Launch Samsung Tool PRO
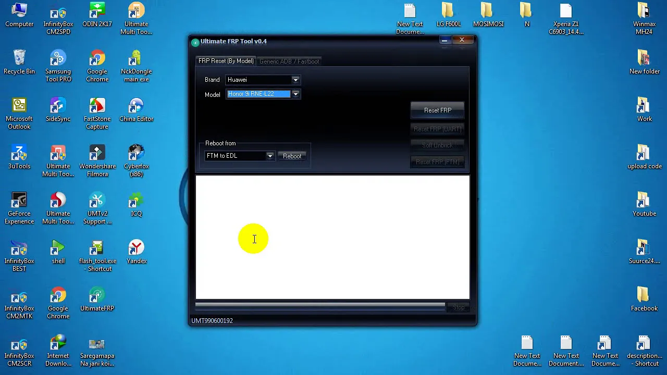The width and height of the screenshot is (667, 375). pos(58,66)
